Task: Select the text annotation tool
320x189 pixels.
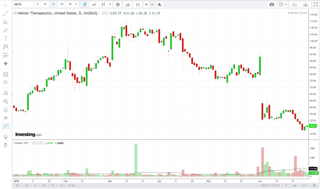Action: [5, 38]
